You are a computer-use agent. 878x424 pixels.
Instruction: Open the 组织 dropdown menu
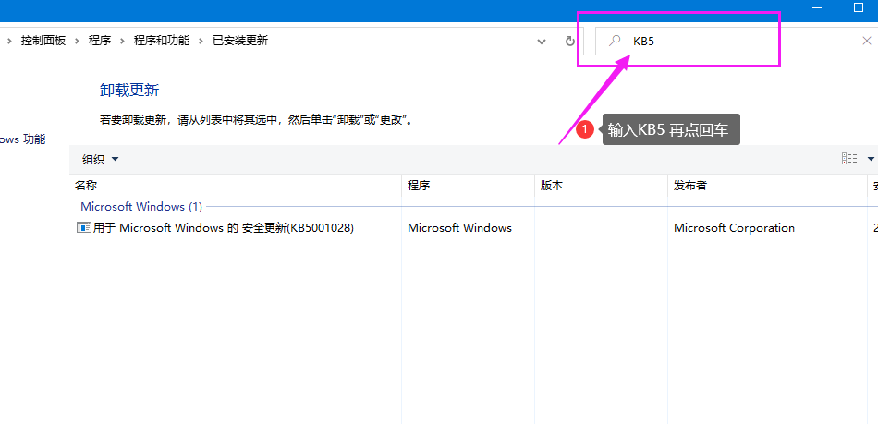pos(100,159)
